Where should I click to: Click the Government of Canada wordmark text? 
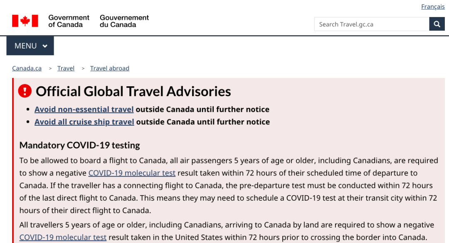69,21
